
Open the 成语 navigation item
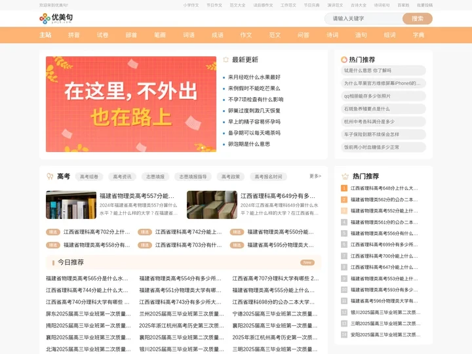(218, 35)
